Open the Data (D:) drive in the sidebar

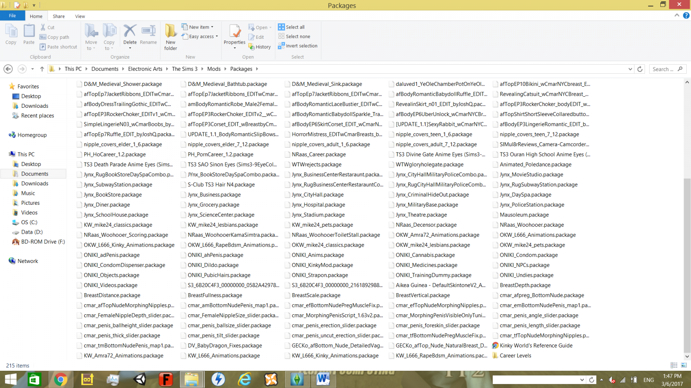coord(32,232)
